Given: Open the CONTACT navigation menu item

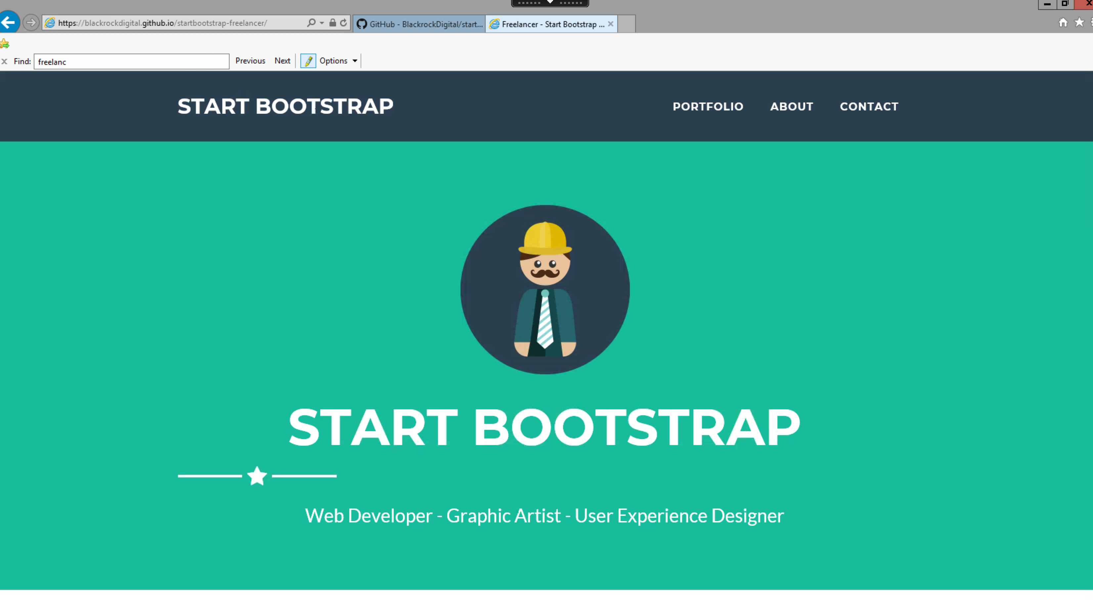Looking at the screenshot, I should 869,106.
